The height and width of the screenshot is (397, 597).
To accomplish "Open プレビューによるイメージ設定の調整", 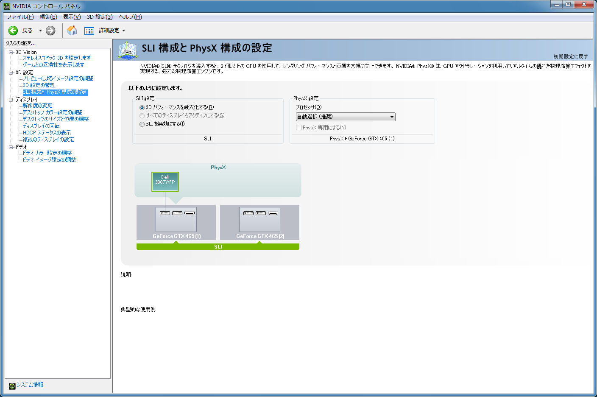I will tap(58, 78).
